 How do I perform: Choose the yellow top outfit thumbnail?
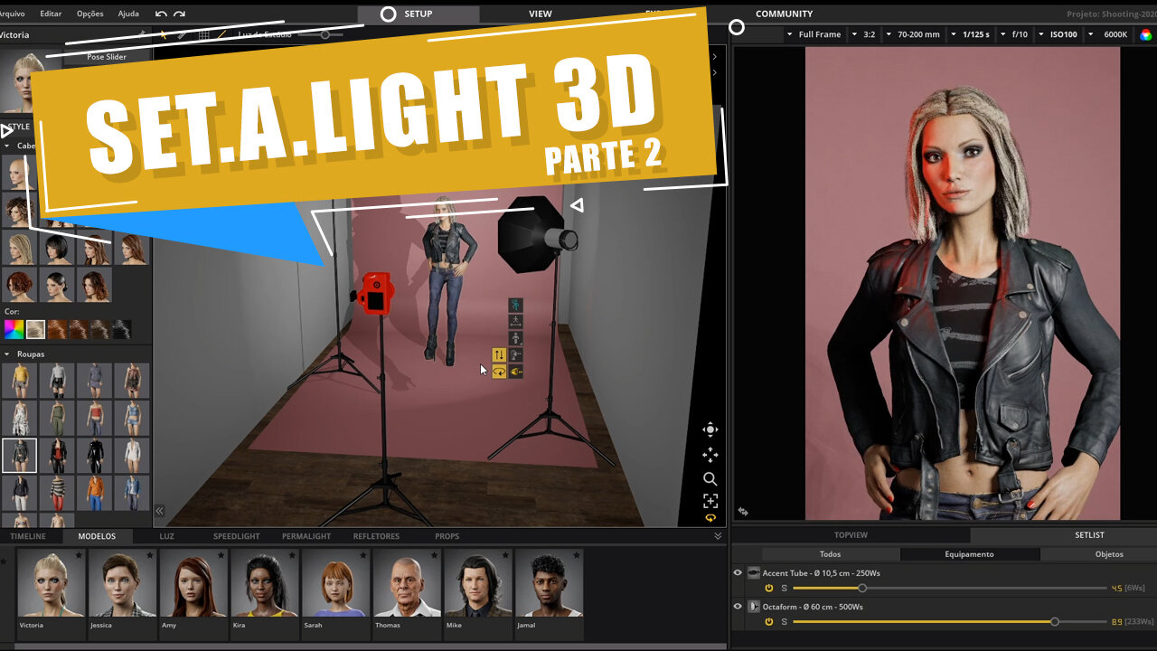tap(19, 381)
